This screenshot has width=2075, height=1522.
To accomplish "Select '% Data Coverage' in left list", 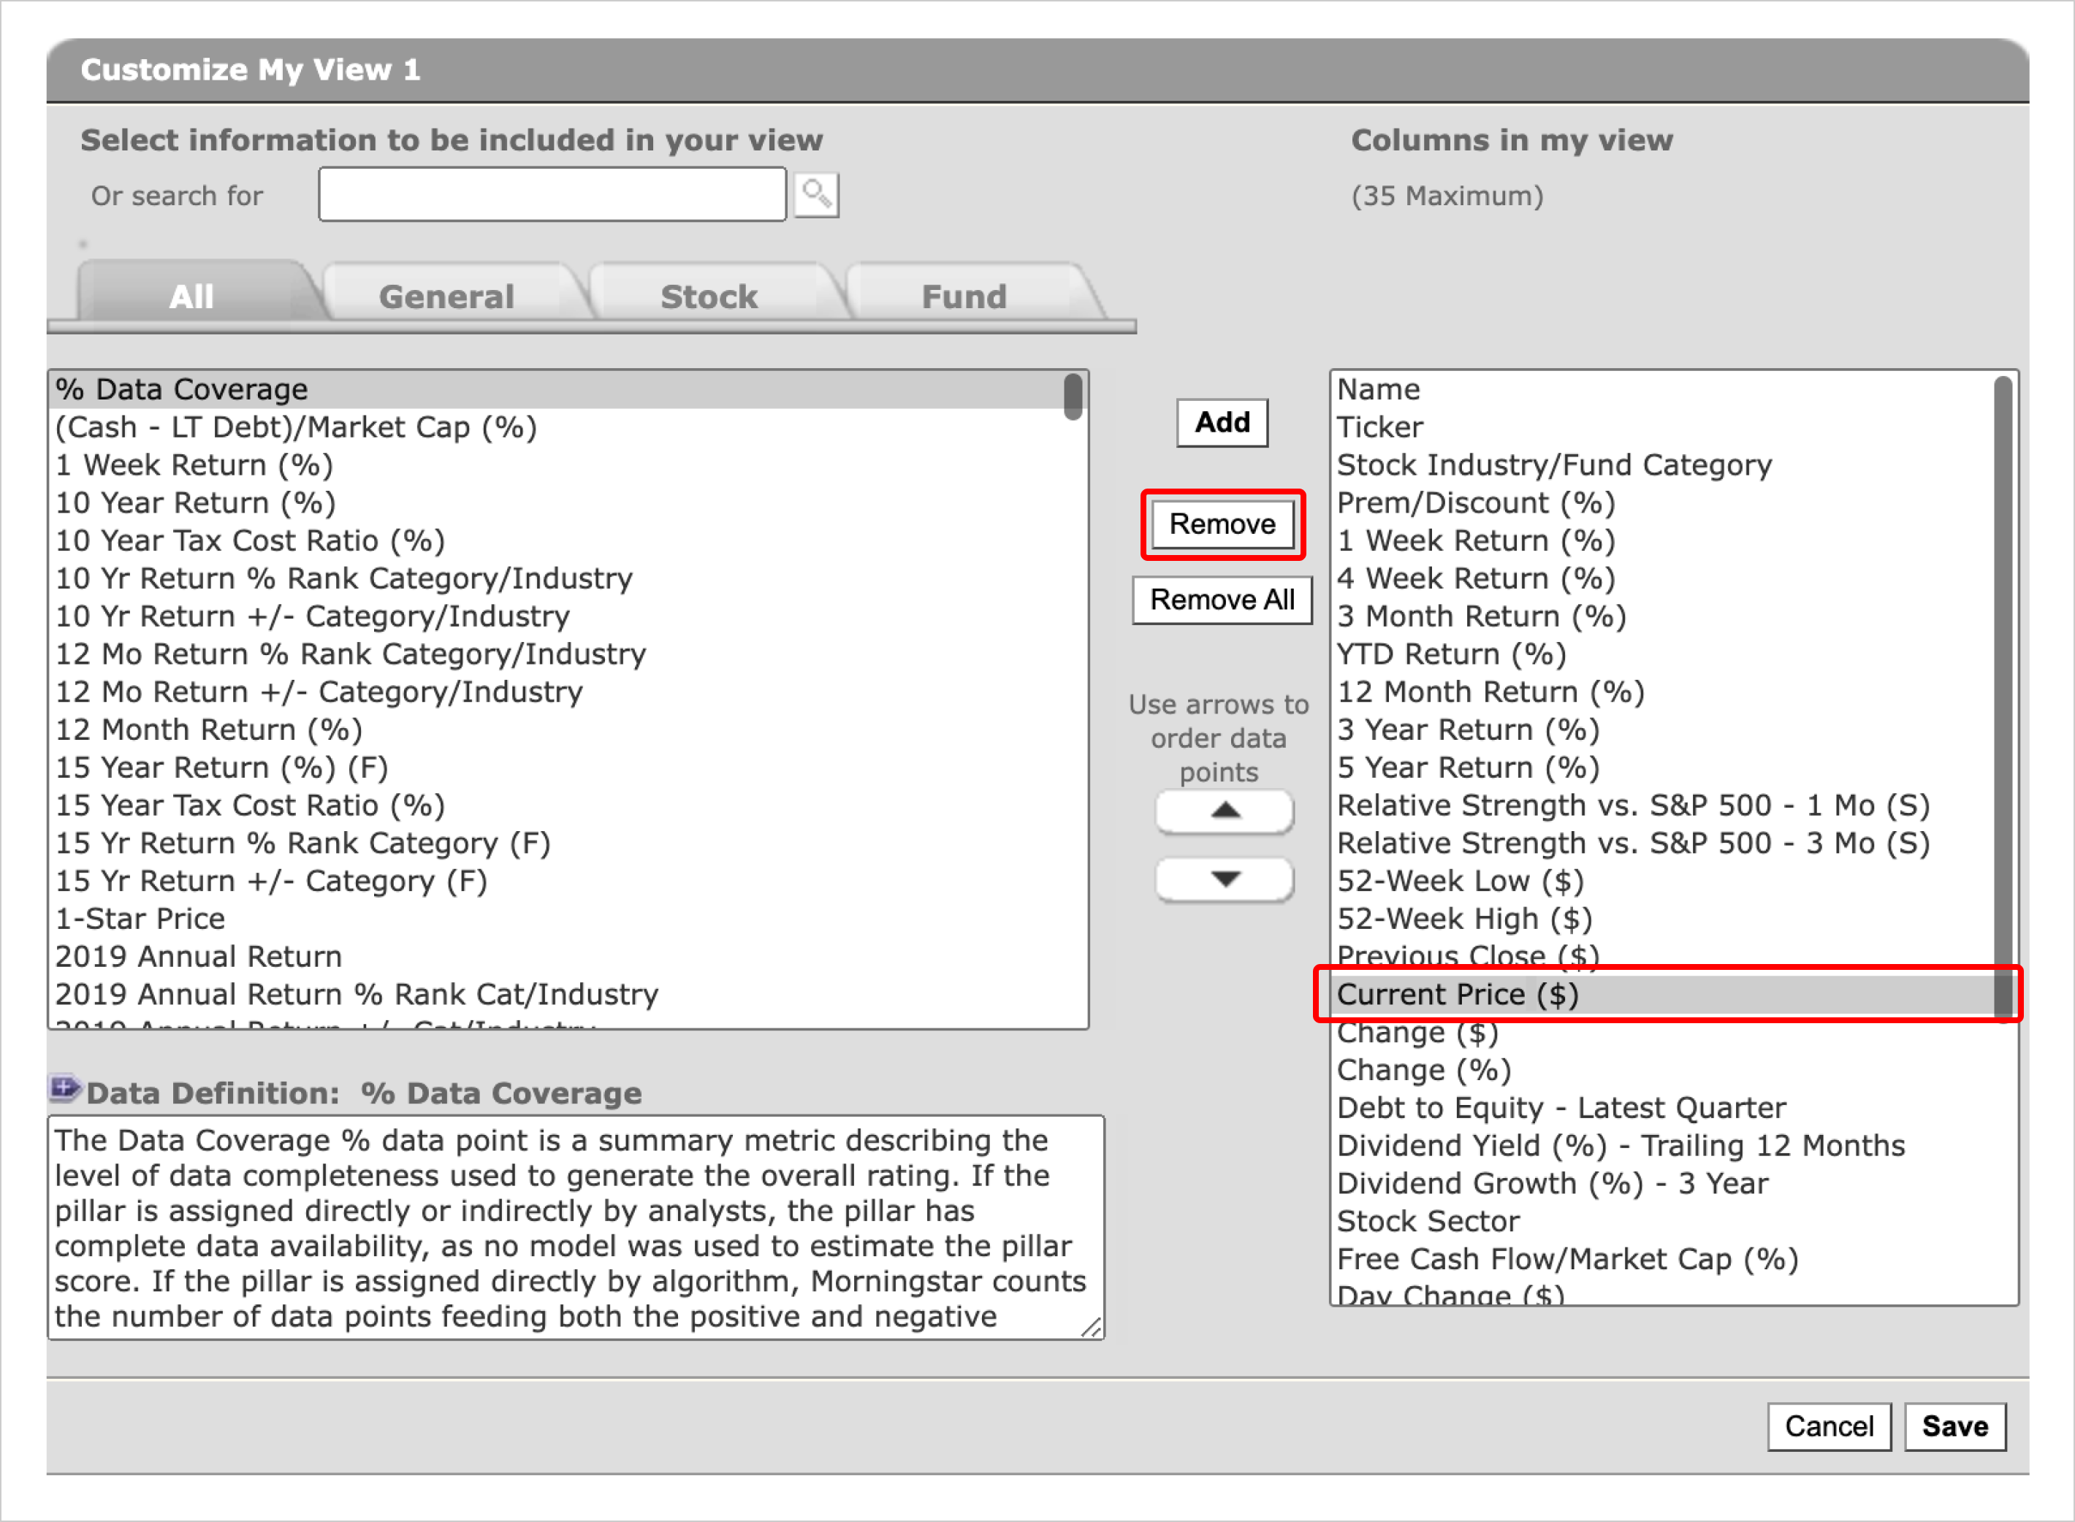I will click(x=557, y=390).
